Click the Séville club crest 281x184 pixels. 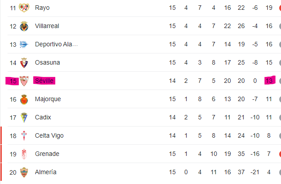(24, 81)
